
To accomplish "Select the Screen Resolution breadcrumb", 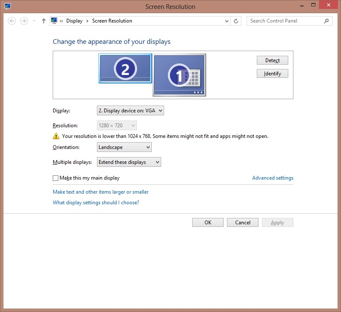I will (x=112, y=21).
